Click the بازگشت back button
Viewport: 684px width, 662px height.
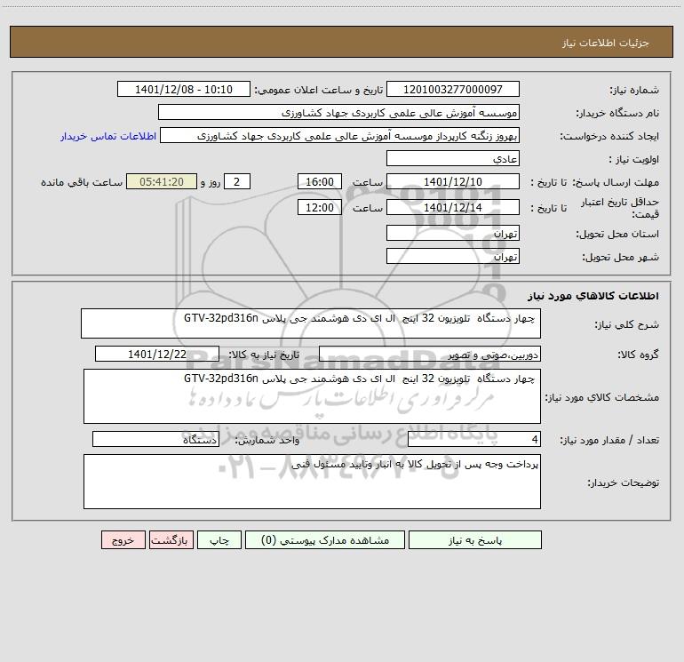[x=171, y=539]
